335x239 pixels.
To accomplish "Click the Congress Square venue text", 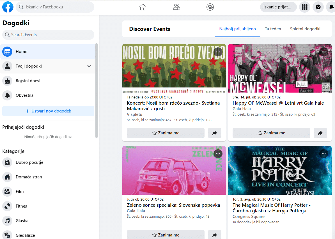I will click(x=249, y=216).
